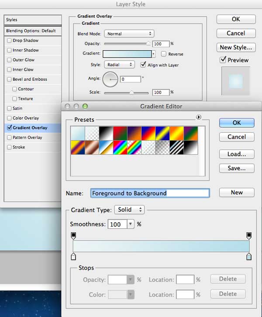Image resolution: width=262 pixels, height=317 pixels.
Task: Enable the Texture checkbox
Action: [14, 99]
